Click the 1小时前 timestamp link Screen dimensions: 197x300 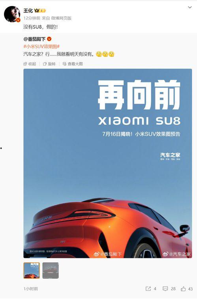tap(31, 289)
